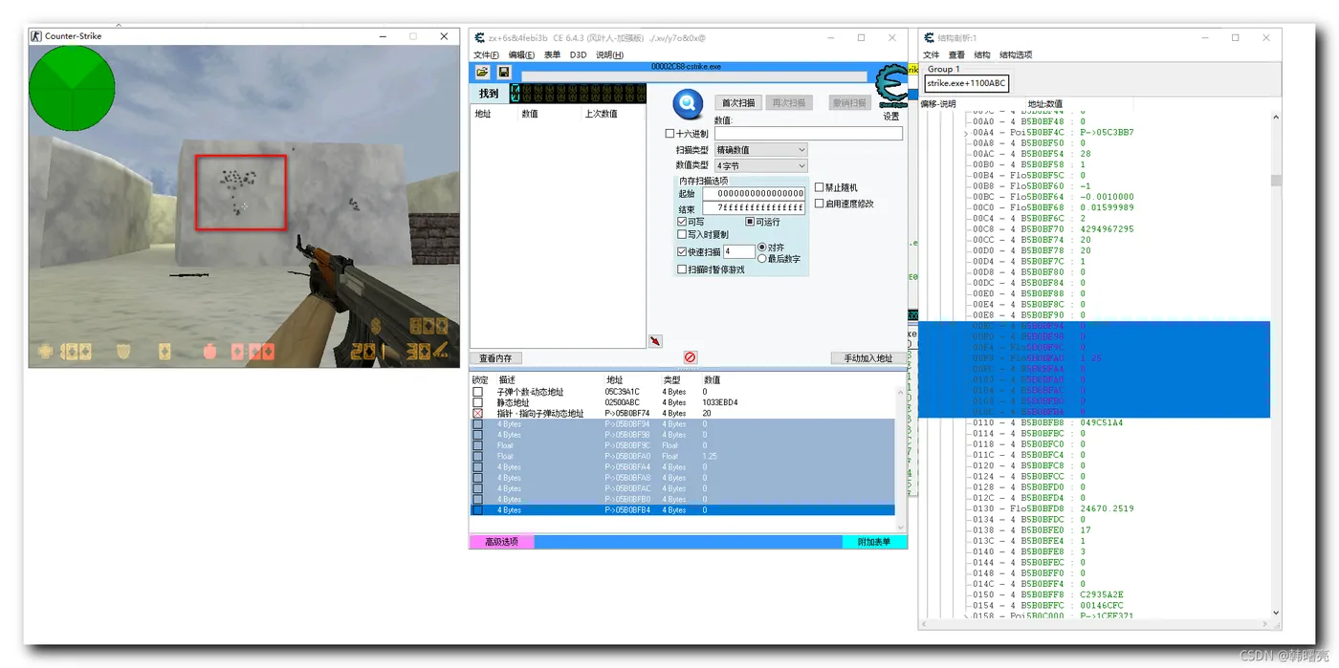This screenshot has height=668, width=1339.
Task: Toggle the 可运行 executable checkbox
Action: [x=750, y=222]
